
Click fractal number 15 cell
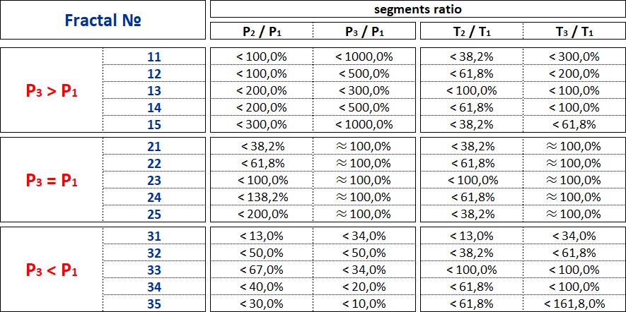[154, 124]
